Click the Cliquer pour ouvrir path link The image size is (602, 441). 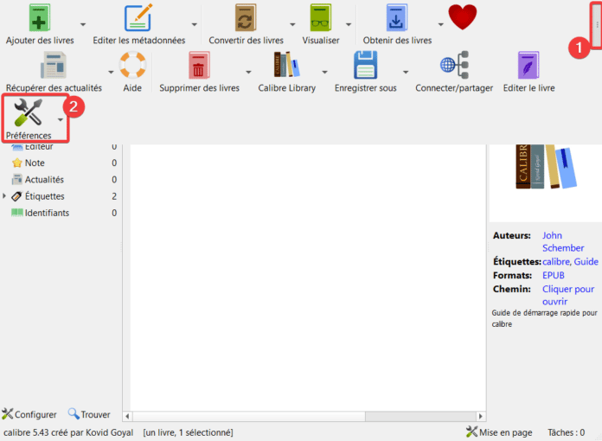click(568, 295)
